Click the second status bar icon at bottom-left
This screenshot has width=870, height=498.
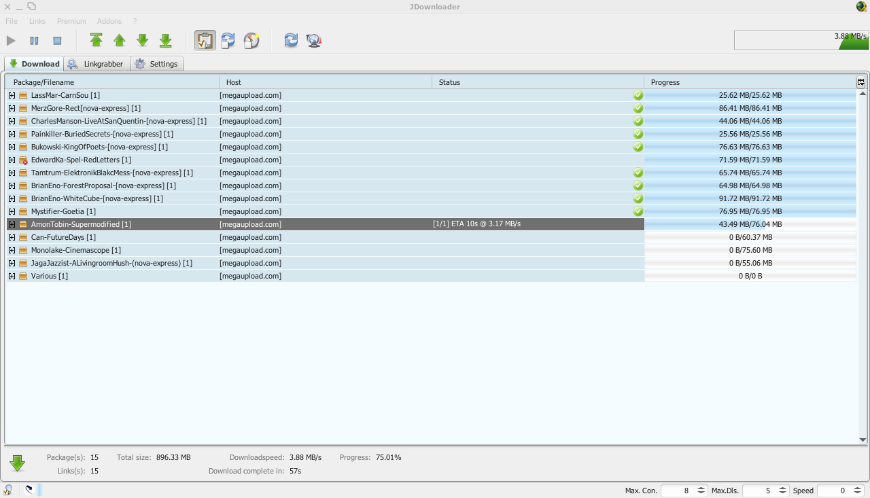pos(29,489)
